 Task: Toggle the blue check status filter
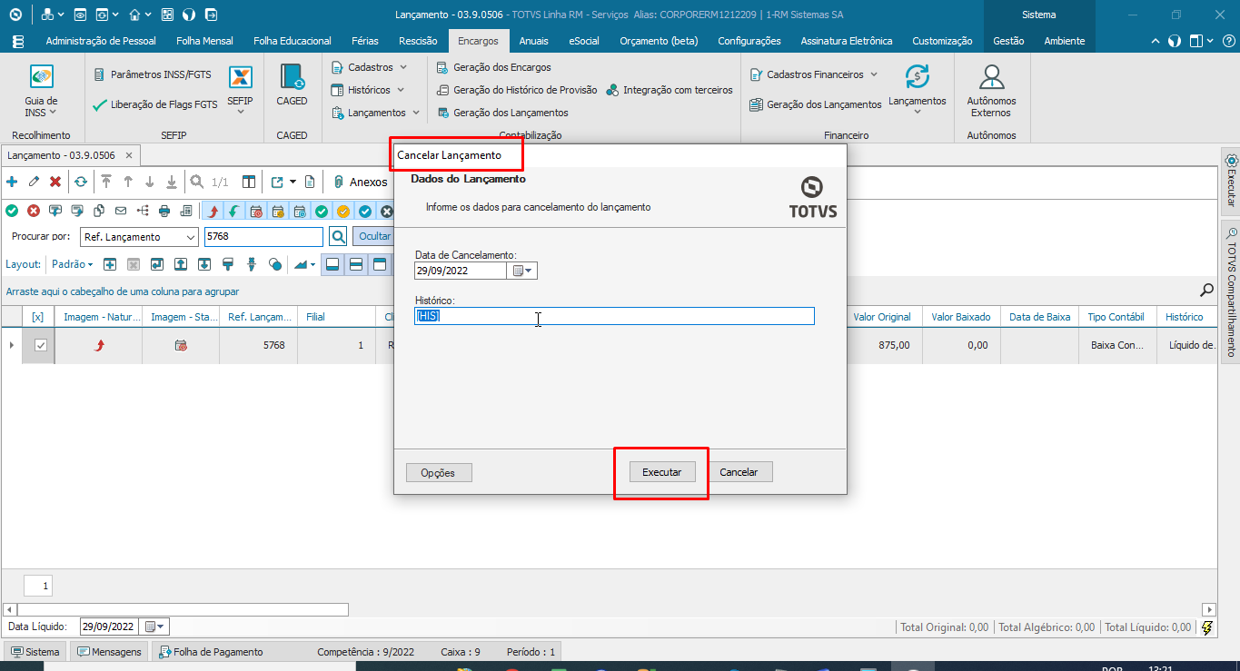[365, 211]
